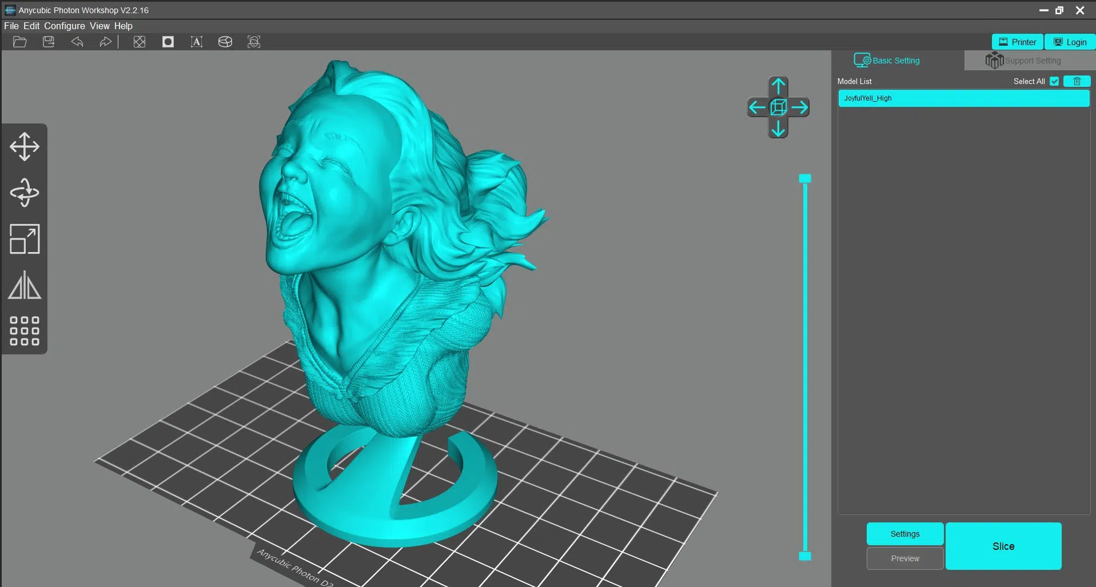Viewport: 1096px width, 587px height.
Task: Open the Help menu
Action: tap(123, 26)
